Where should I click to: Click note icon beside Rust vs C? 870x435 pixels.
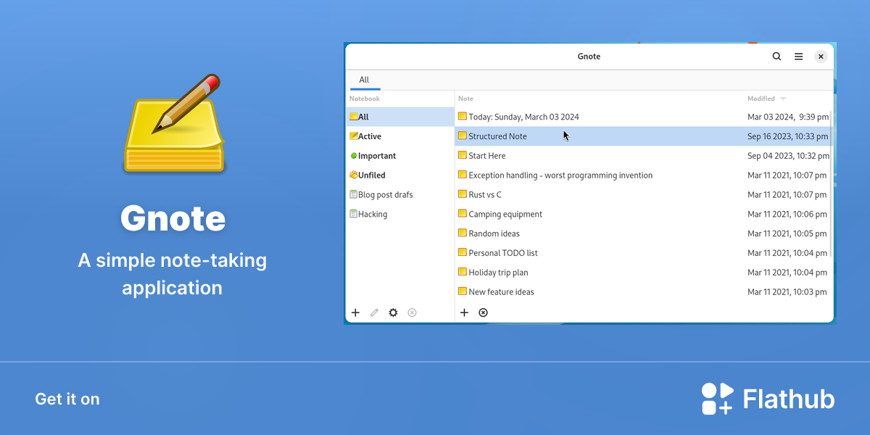click(463, 194)
